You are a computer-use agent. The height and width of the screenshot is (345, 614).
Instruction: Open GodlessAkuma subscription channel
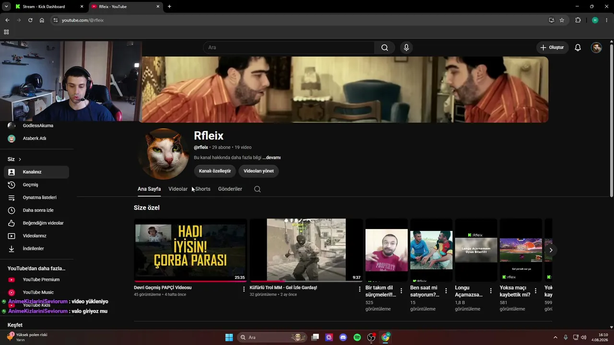36,126
